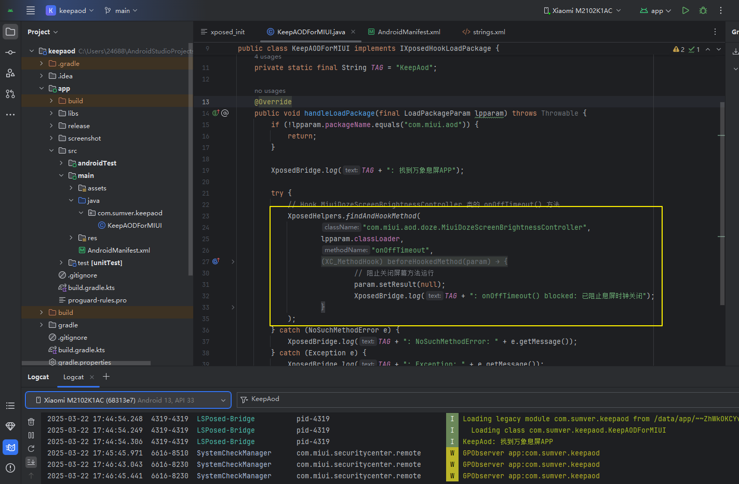Open the Resource Manager tool window
Viewport: 739px width, 484px height.
point(10,73)
